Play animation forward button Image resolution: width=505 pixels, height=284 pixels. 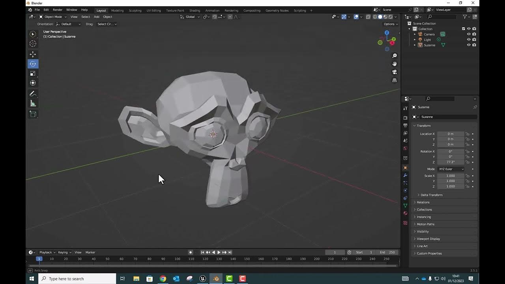point(219,252)
